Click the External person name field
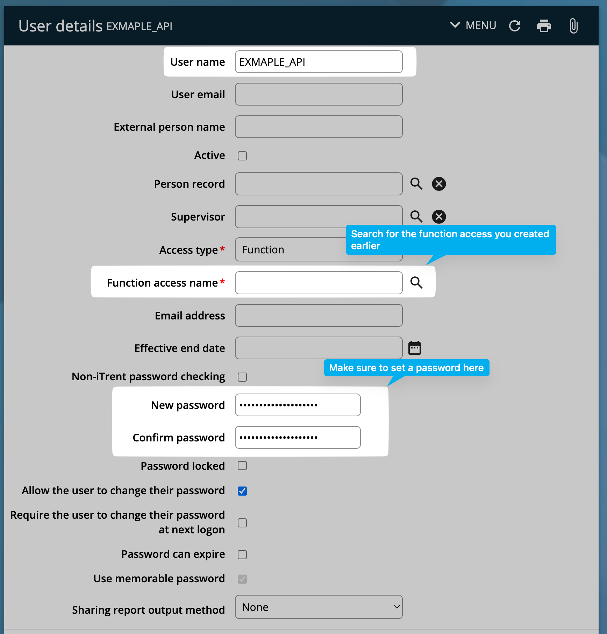Screen dimensions: 607x634 pyautogui.click(x=319, y=127)
